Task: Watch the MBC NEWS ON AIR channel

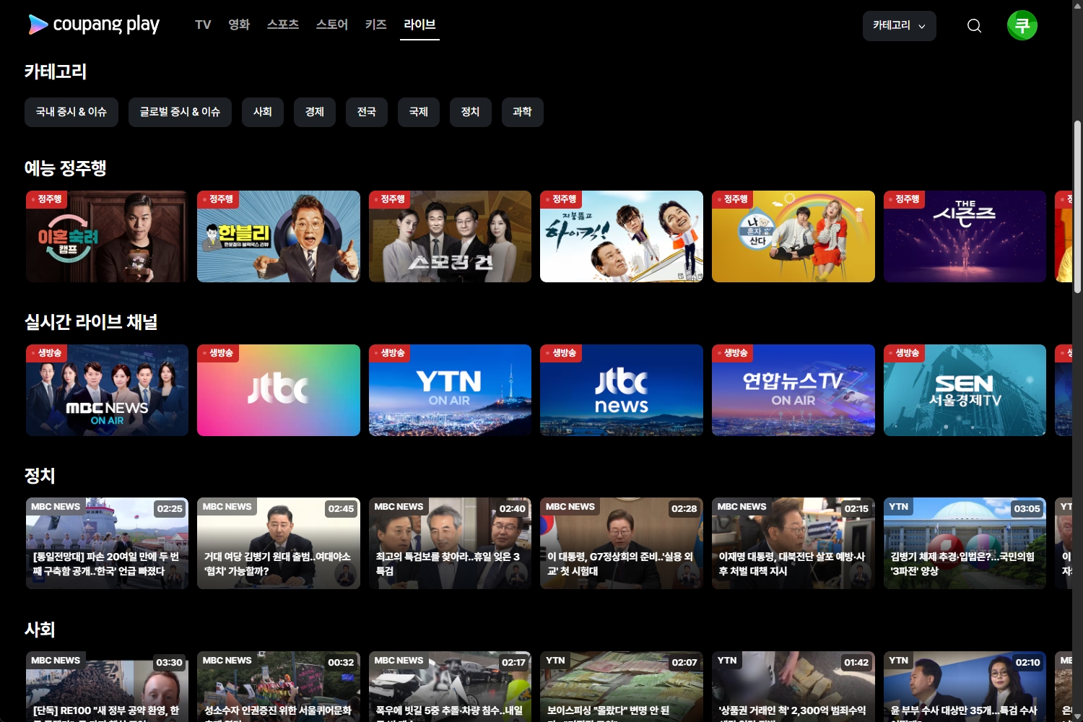Action: coord(107,390)
